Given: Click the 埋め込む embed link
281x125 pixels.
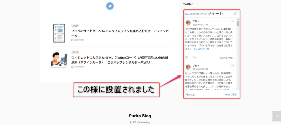Looking at the screenshot, I should click(190, 95).
